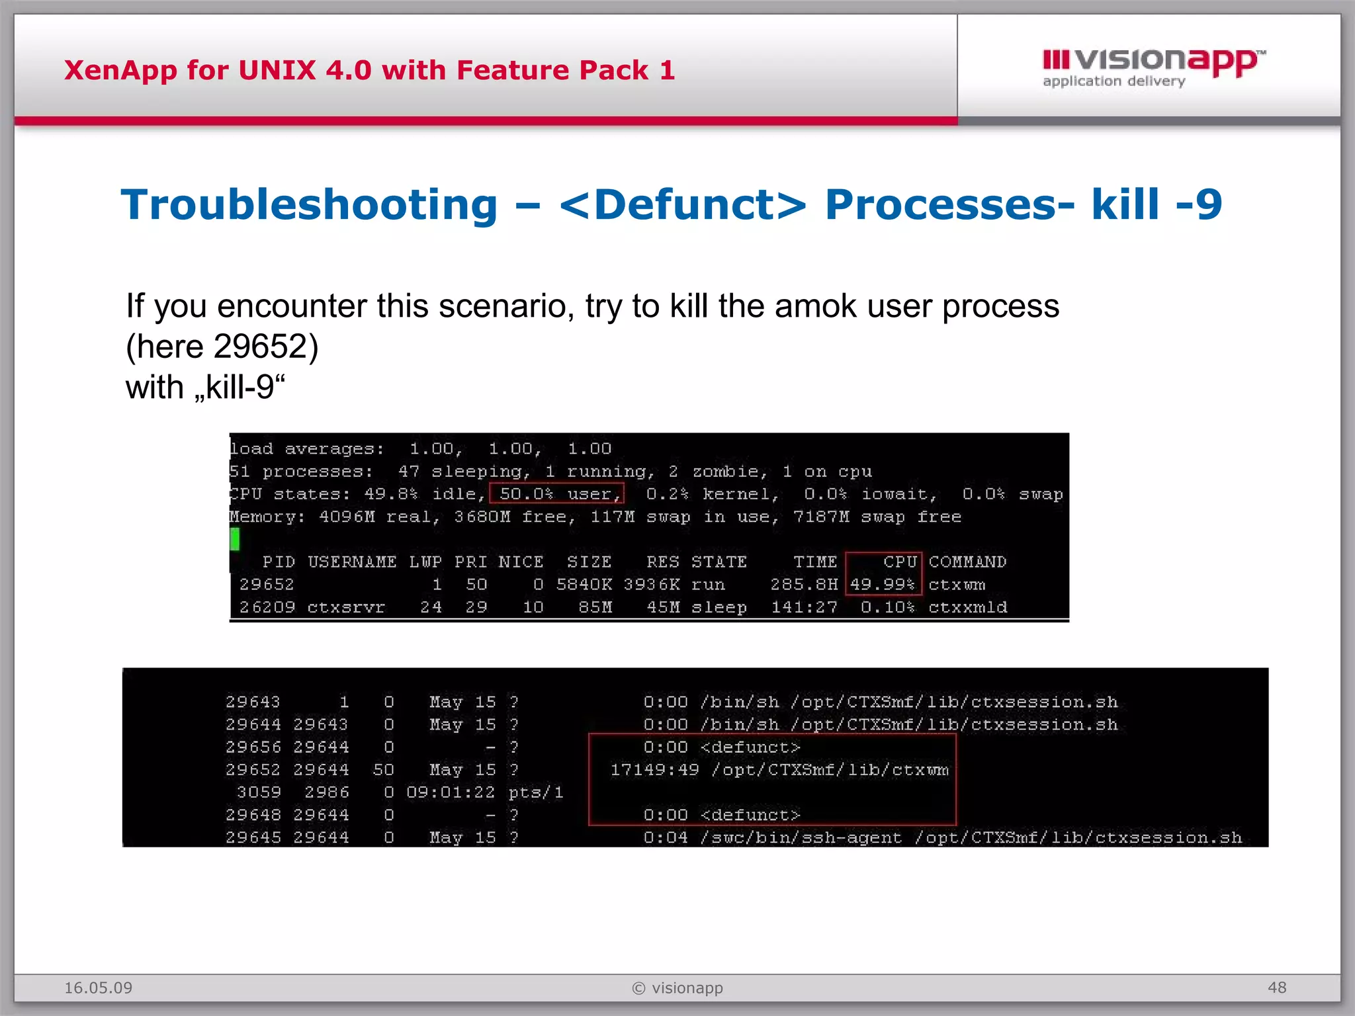Click the 'load averages:' line

[421, 448]
